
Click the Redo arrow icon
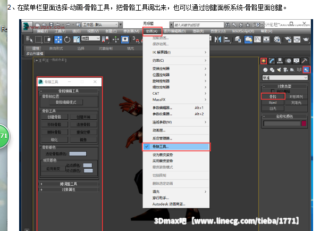click(x=68, y=24)
